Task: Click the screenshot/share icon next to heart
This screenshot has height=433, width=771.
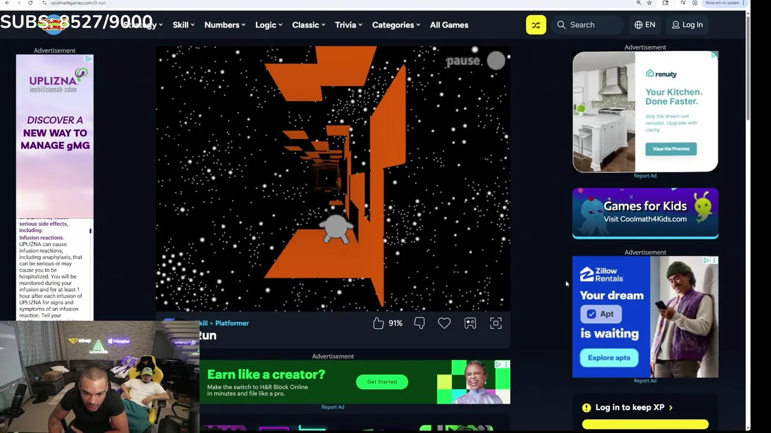Action: pos(470,324)
